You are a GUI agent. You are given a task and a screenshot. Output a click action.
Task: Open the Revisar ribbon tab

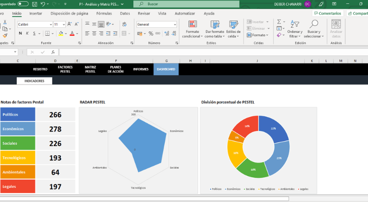[144, 13]
